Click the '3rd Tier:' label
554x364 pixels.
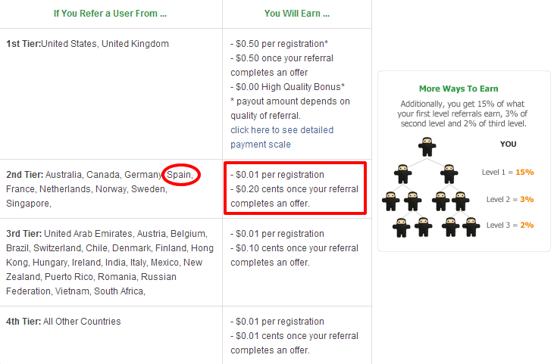24,234
